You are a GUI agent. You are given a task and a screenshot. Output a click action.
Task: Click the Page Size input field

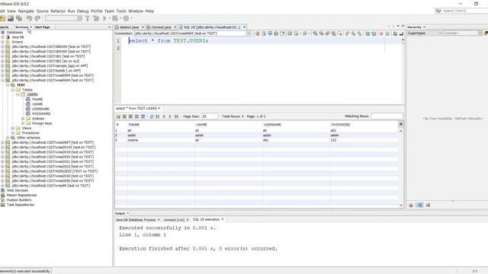209,116
